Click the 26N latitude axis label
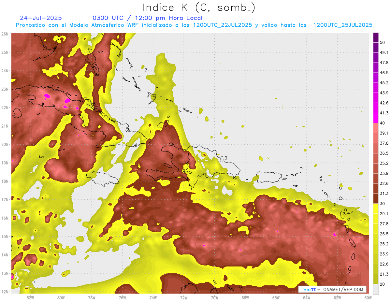This screenshot has height=302, width=391. pos(5,34)
